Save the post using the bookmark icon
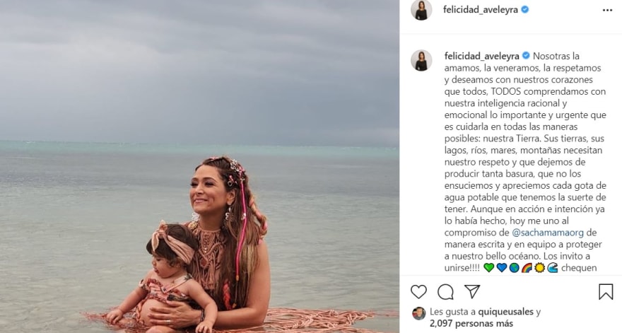This screenshot has width=622, height=333. coord(606,291)
